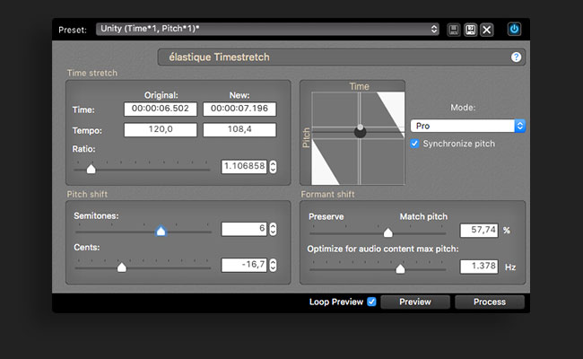This screenshot has width=583, height=359.
Task: Click the Semitones slider thumb
Action: click(x=161, y=231)
